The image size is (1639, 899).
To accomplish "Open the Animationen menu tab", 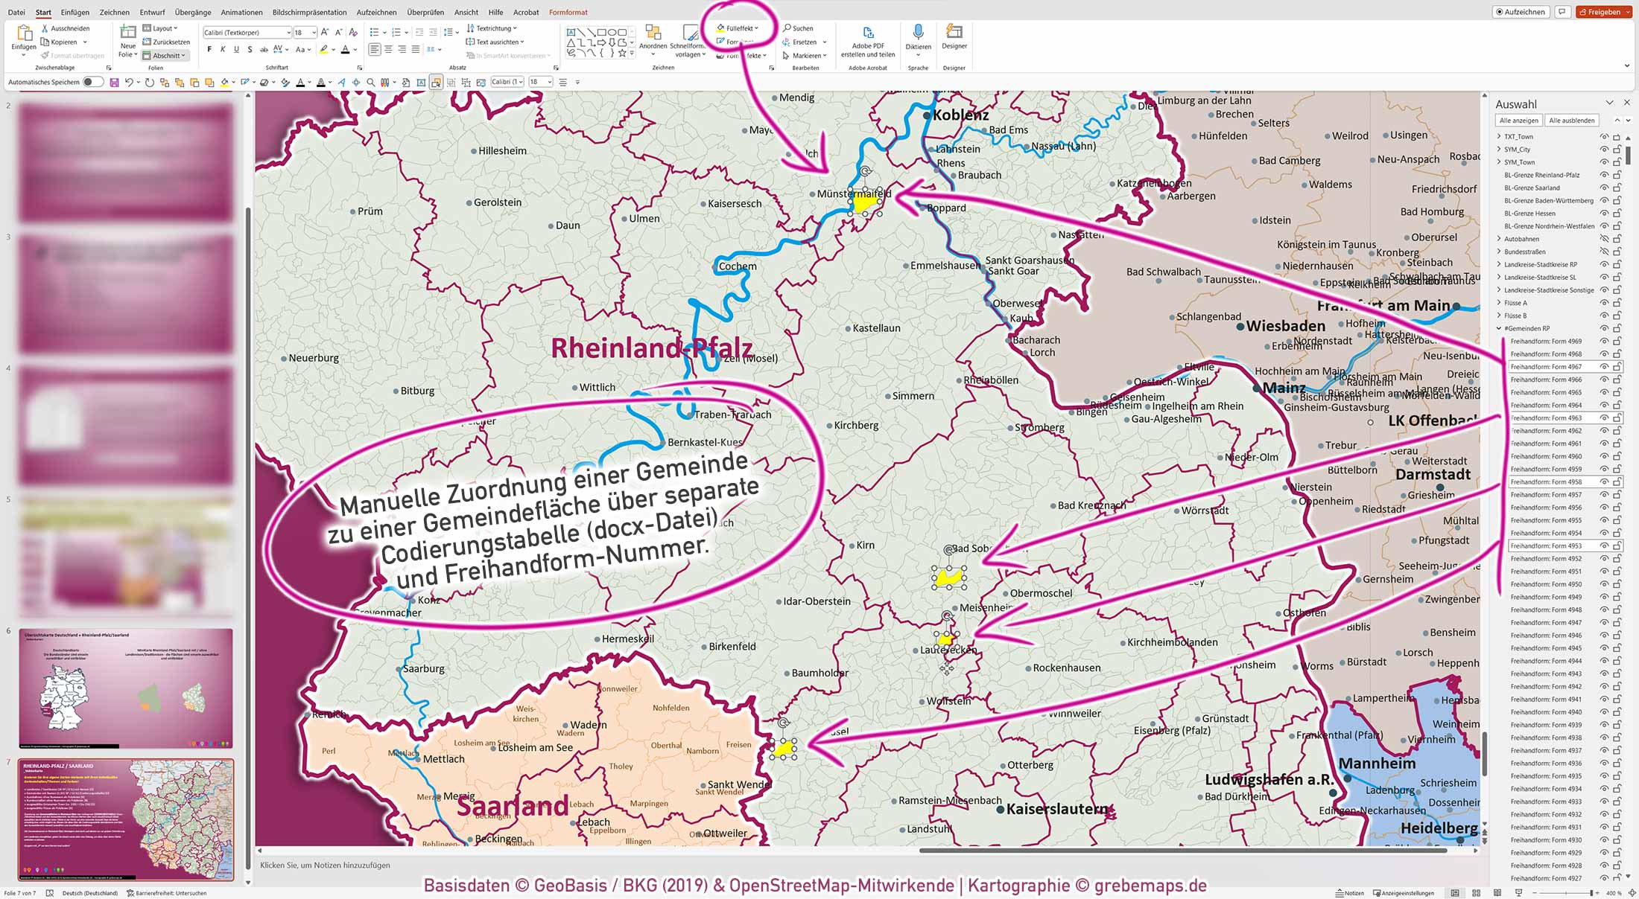I will click(x=241, y=12).
